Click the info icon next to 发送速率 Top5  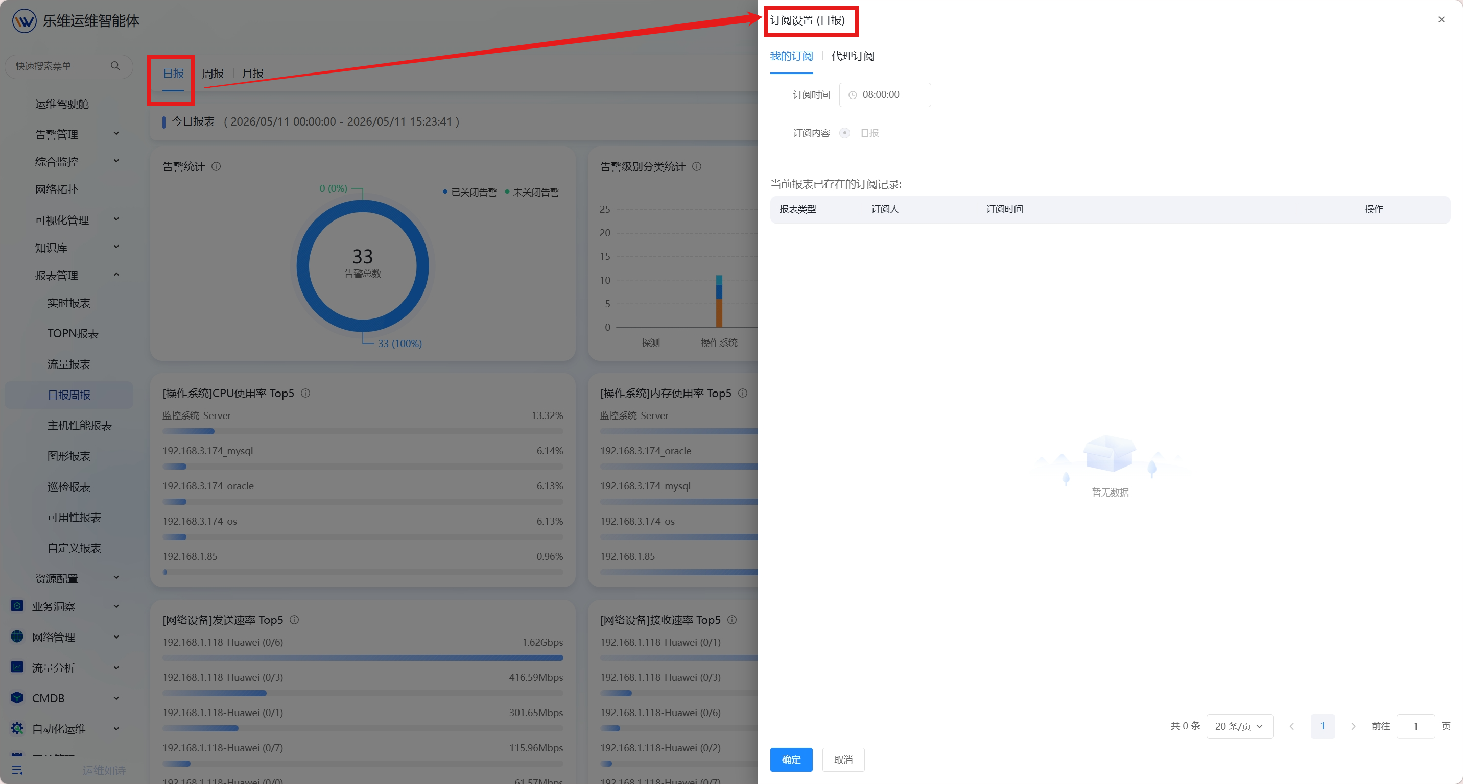[x=294, y=620]
